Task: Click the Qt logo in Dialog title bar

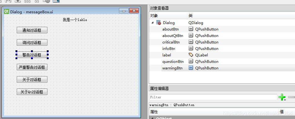Action: (x=7, y=11)
